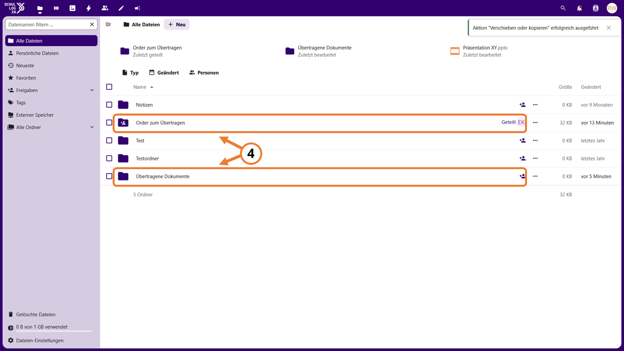Open the Announcements megaphone icon
The height and width of the screenshot is (351, 624).
point(137,8)
